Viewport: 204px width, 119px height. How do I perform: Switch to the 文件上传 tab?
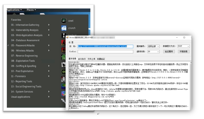91,59
